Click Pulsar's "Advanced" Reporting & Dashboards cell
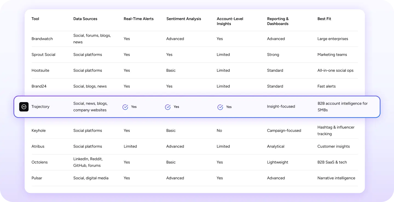Viewport: 394px width, 202px height. pos(276,178)
